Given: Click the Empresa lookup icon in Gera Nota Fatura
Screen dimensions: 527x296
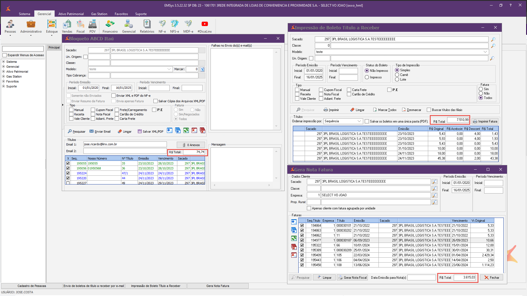Looking at the screenshot, I should tap(435, 195).
